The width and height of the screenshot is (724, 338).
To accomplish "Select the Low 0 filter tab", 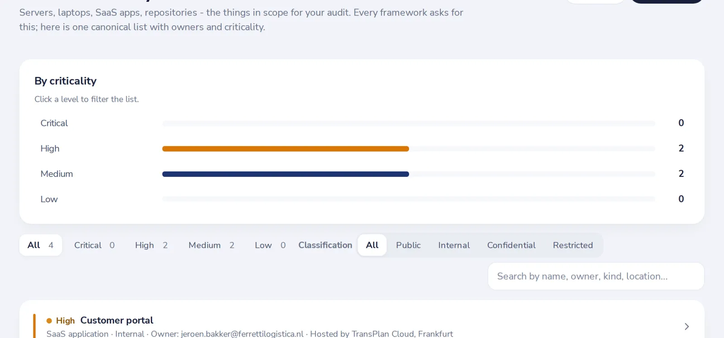I will click(270, 245).
